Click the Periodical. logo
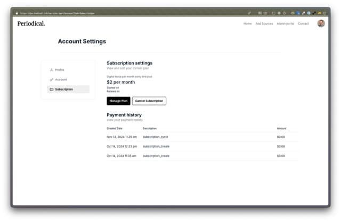341x221 pixels. pyautogui.click(x=31, y=23)
